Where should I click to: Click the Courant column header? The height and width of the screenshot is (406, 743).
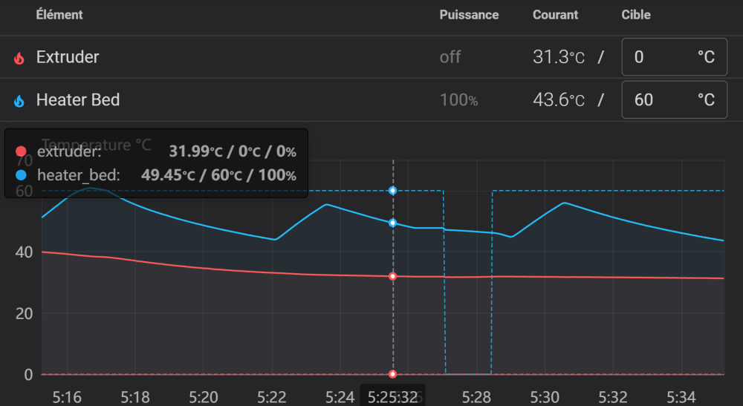pyautogui.click(x=555, y=15)
